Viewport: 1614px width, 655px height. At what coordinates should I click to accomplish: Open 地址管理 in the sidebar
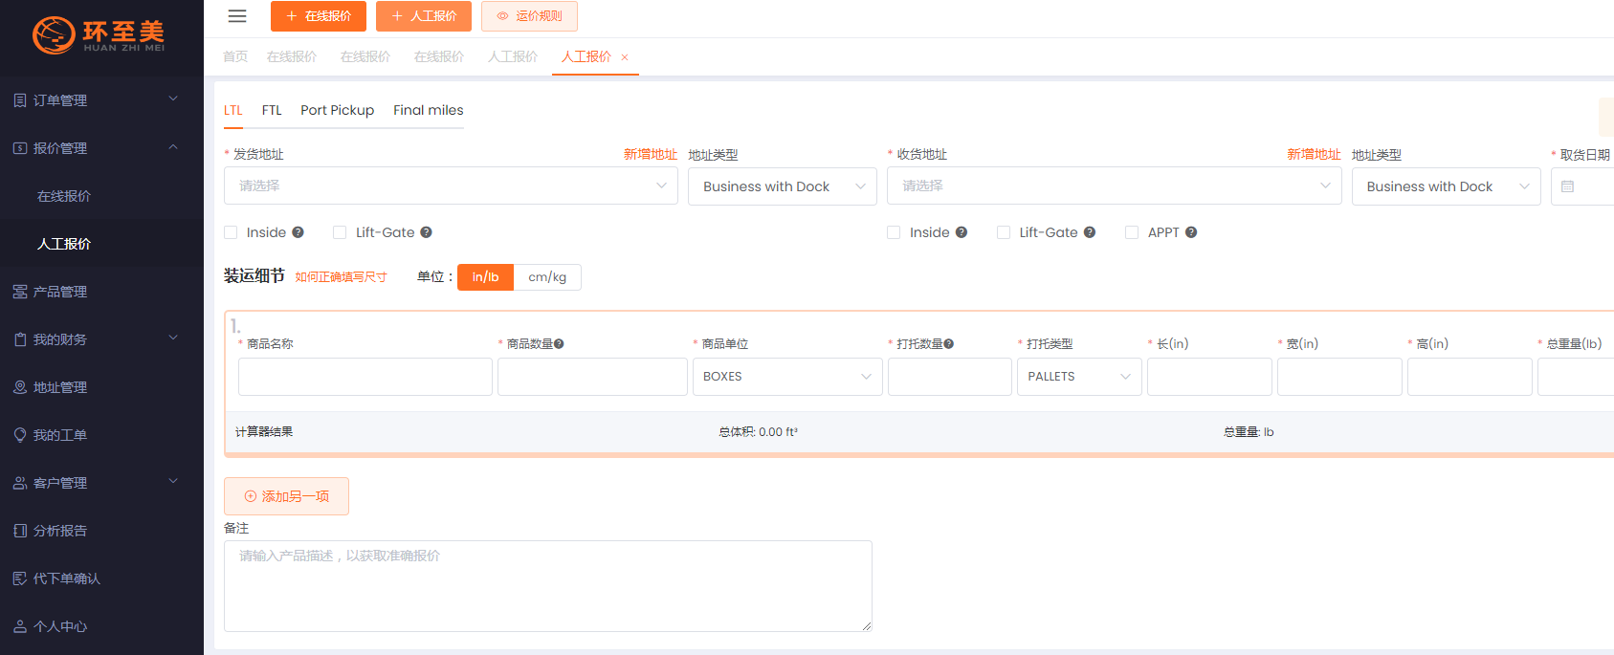pyautogui.click(x=60, y=387)
